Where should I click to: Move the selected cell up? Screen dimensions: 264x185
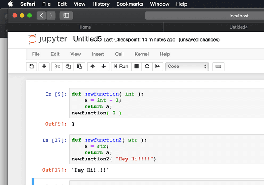pos(93,67)
